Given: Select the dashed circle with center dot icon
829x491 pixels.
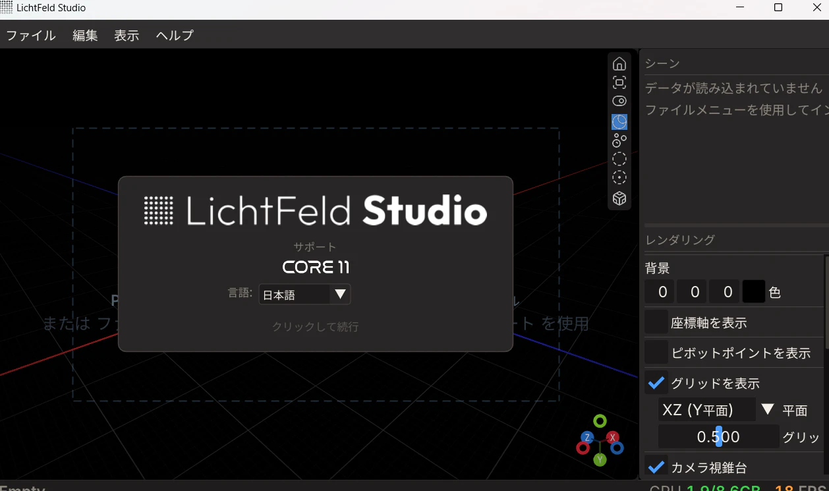Looking at the screenshot, I should pos(619,177).
